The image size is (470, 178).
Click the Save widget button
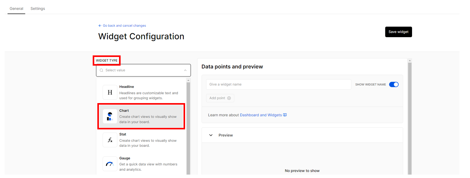tap(398, 32)
